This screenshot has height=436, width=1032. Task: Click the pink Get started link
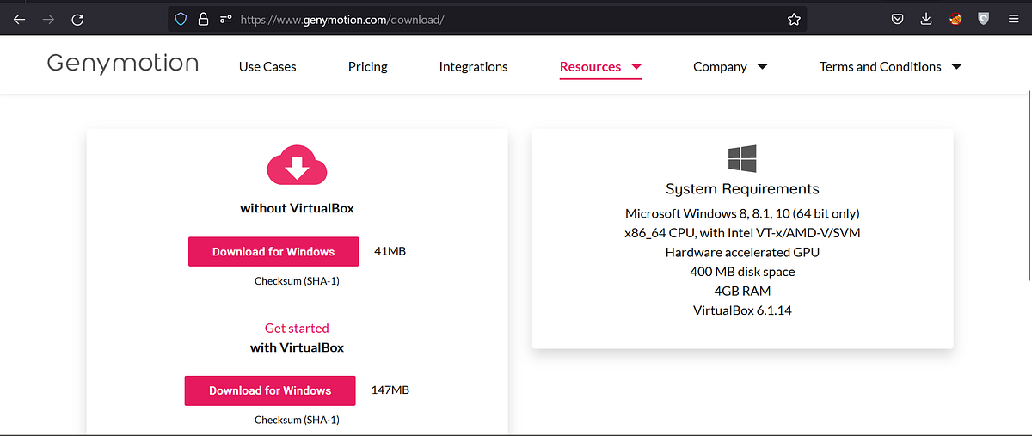click(297, 328)
